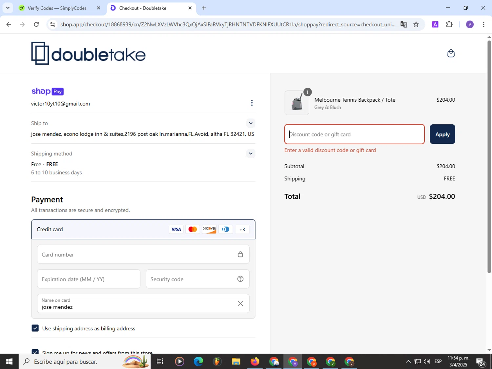Open the Extensions puzzle icon
This screenshot has height=369, width=492.
449,24
